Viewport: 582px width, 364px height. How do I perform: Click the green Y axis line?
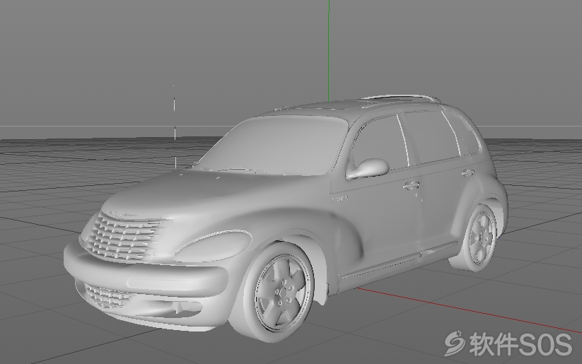329,50
